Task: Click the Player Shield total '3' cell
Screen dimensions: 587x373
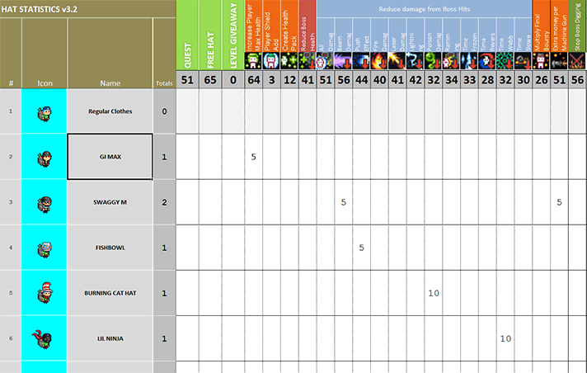Action: pos(271,79)
